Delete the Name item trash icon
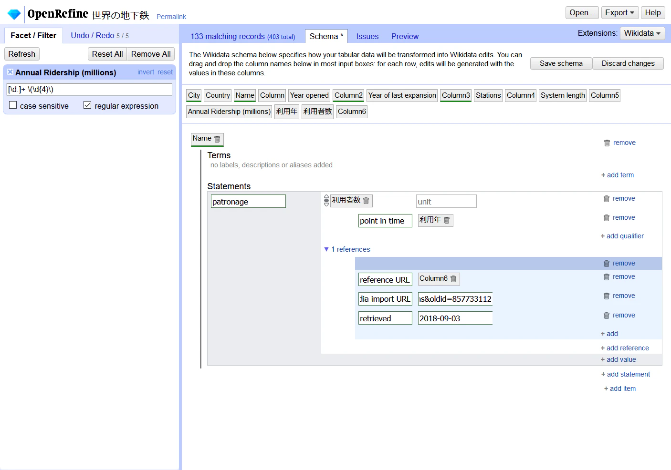The width and height of the screenshot is (671, 470). [217, 139]
